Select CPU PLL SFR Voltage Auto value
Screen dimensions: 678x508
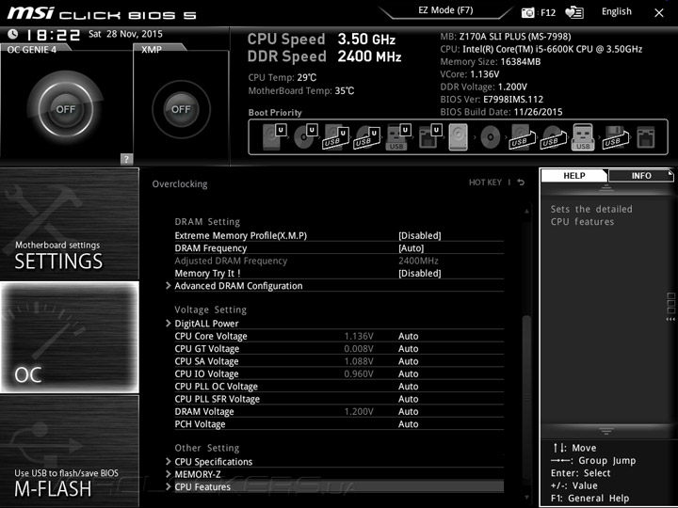tap(408, 399)
